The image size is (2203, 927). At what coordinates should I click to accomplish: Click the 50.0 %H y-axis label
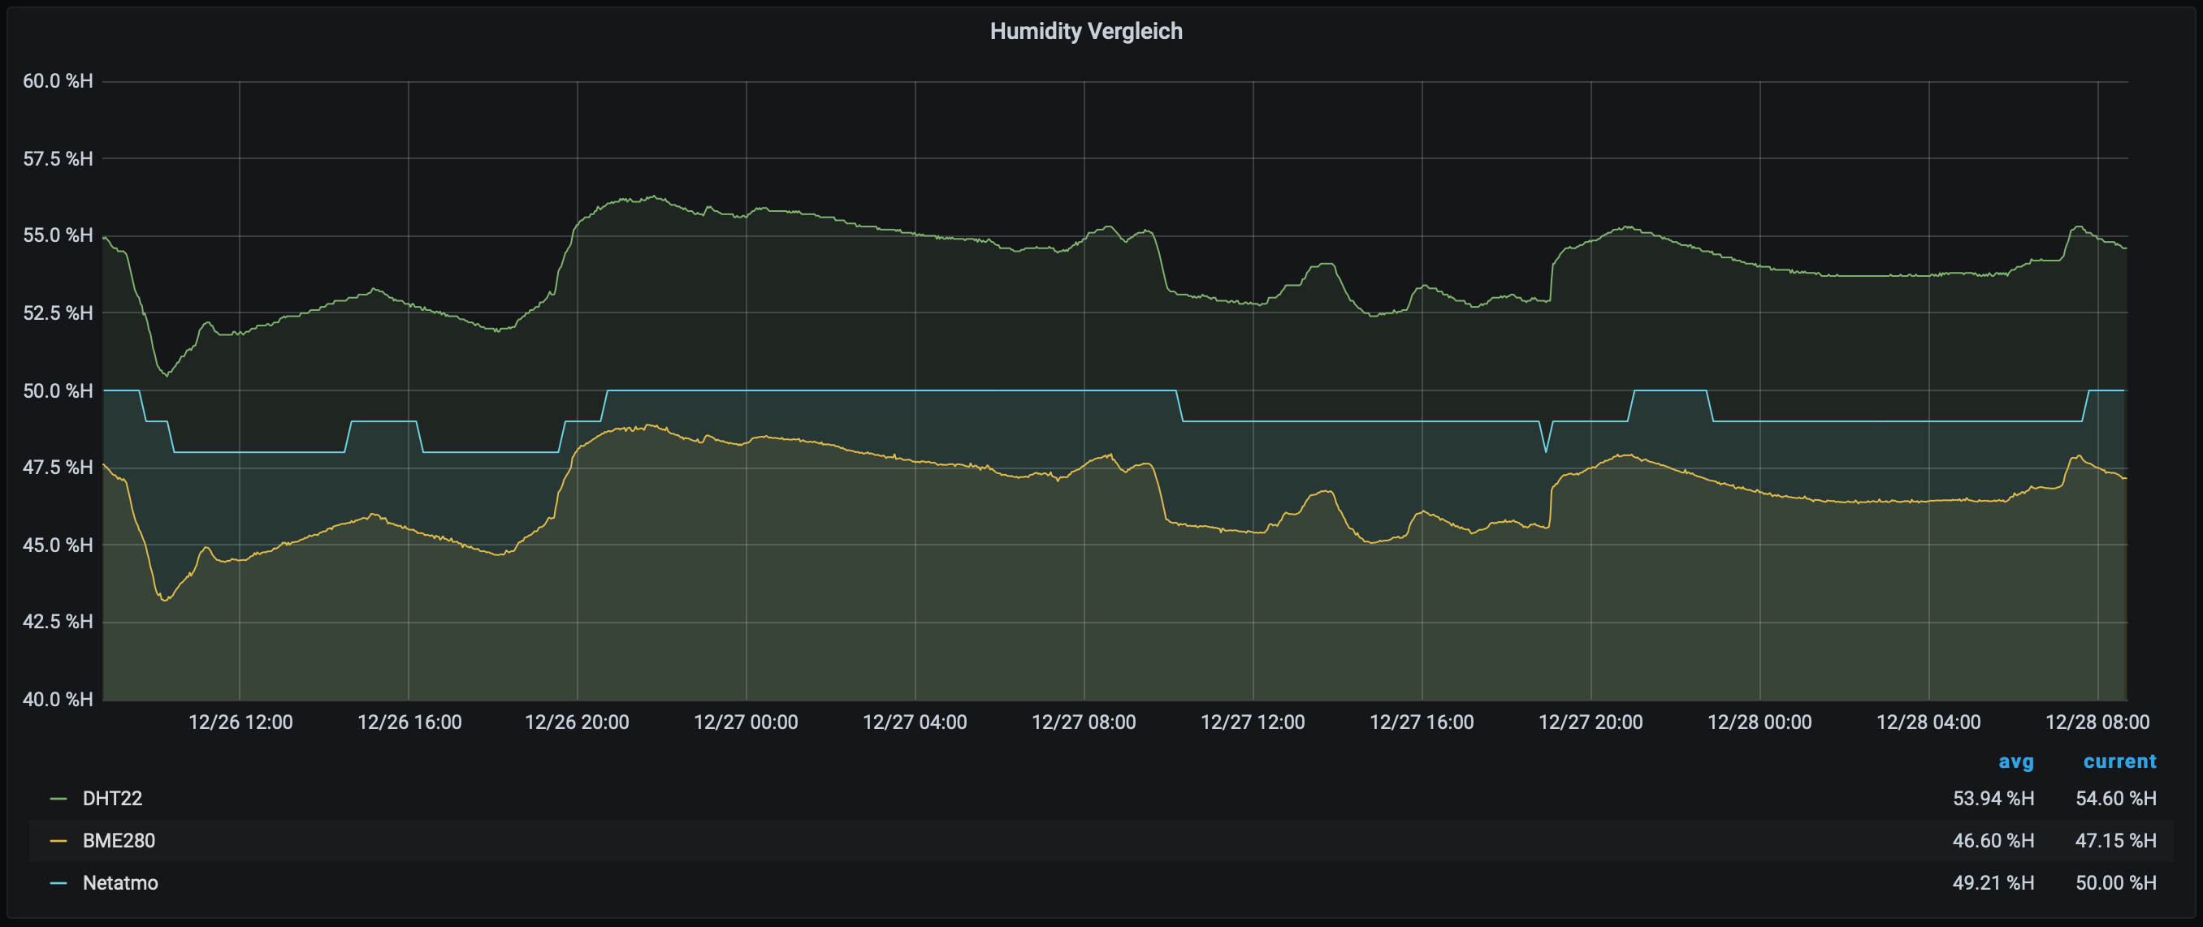58,391
